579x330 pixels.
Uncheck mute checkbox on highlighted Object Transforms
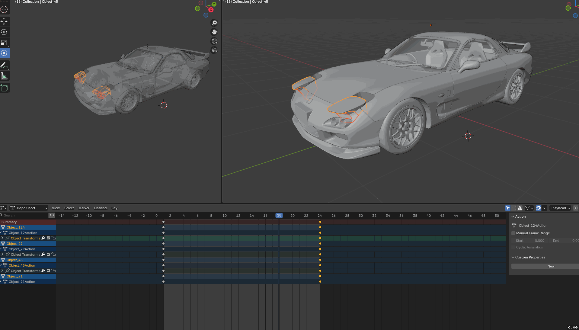[48, 238]
